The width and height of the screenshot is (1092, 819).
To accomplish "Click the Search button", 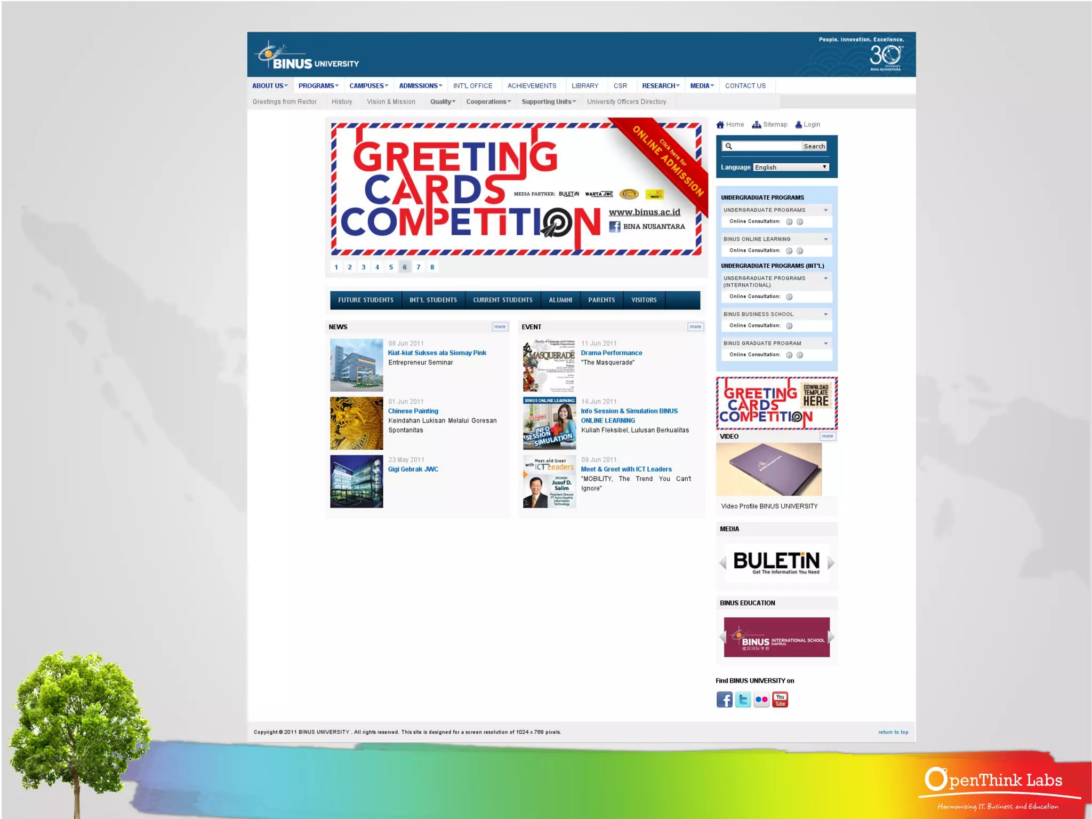I will pyautogui.click(x=814, y=146).
